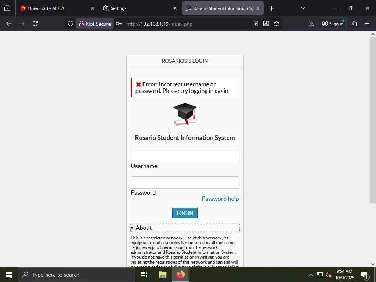This screenshot has width=376, height=282.
Task: Show hidden system tray icons
Action: [311, 275]
